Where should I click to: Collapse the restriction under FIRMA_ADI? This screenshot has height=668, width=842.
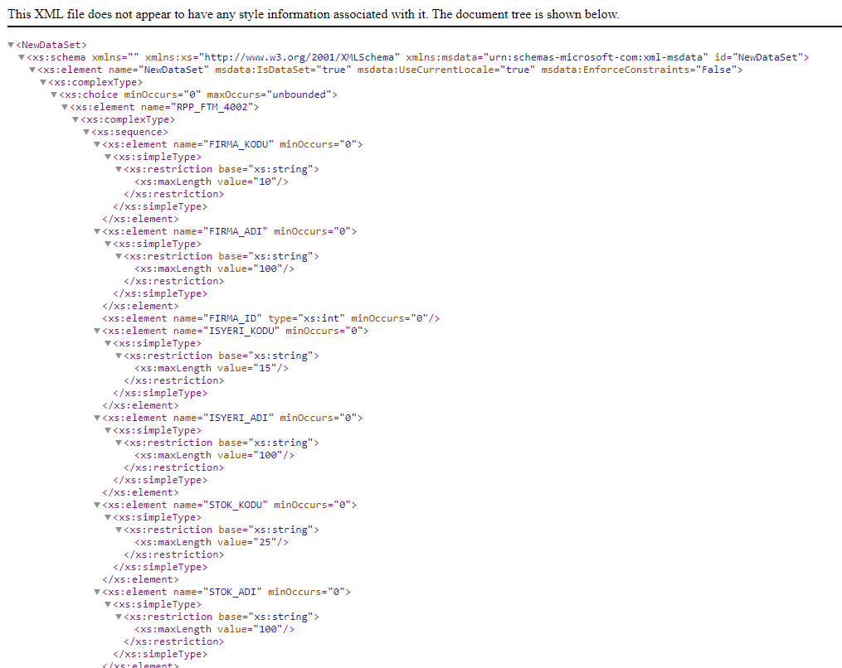(119, 256)
